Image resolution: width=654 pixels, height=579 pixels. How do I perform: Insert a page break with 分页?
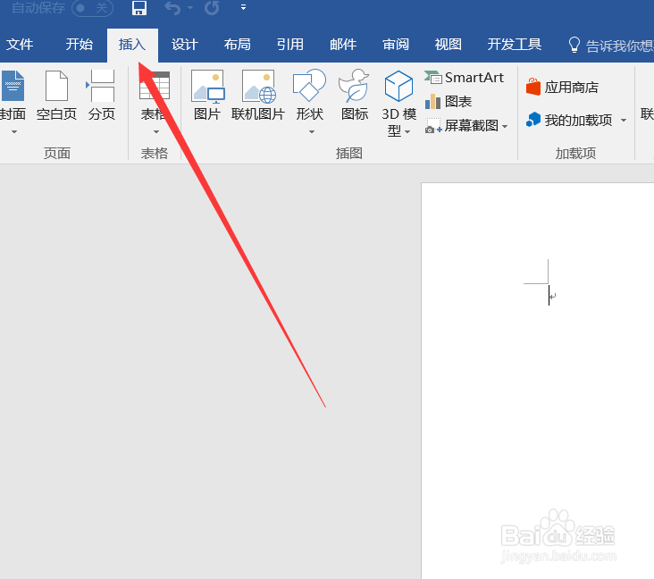click(101, 96)
